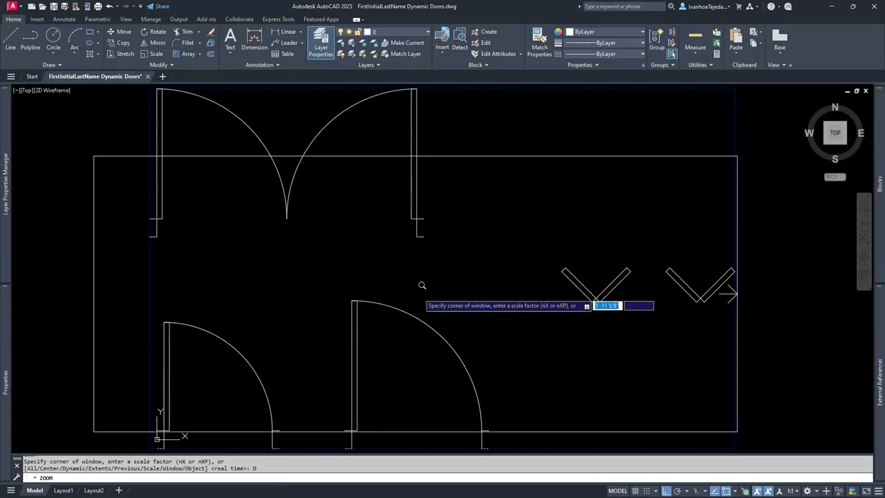
Task: Click Make Current layer button
Action: point(402,43)
